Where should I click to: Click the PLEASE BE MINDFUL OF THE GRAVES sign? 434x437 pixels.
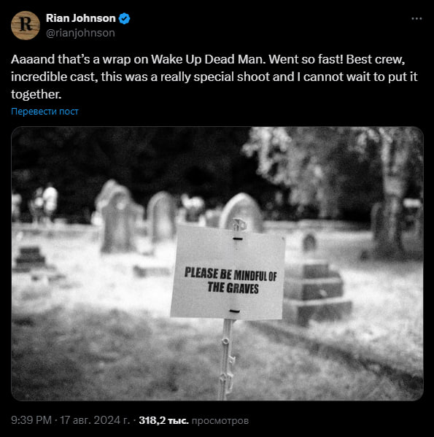(x=228, y=272)
